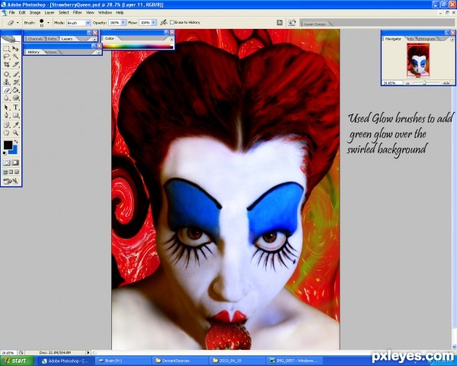
Task: Select the Pen tool
Action: point(6,115)
